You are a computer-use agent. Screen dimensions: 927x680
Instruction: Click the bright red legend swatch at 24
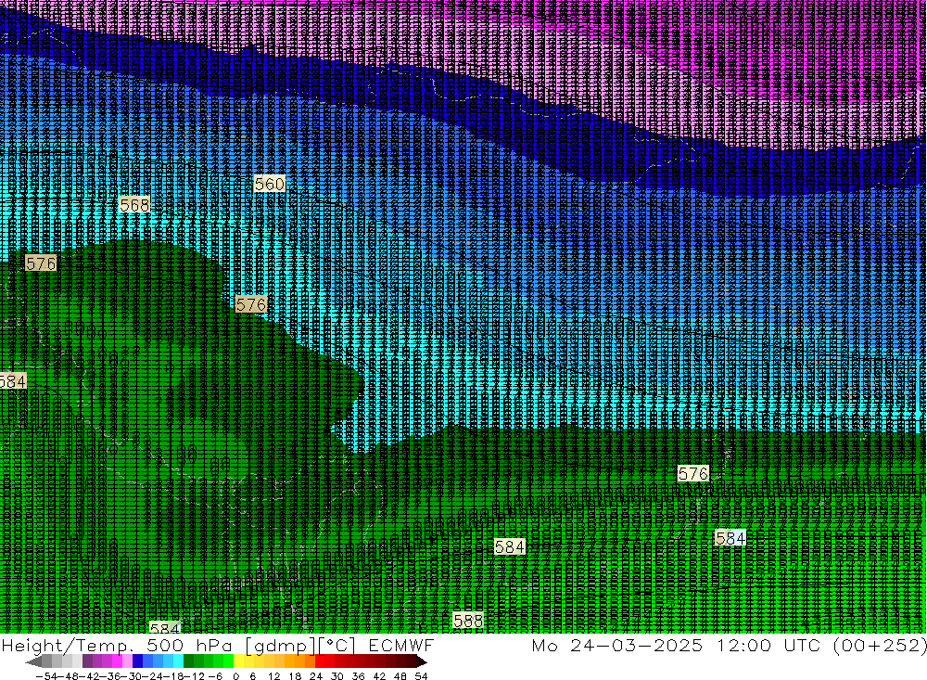click(x=320, y=661)
